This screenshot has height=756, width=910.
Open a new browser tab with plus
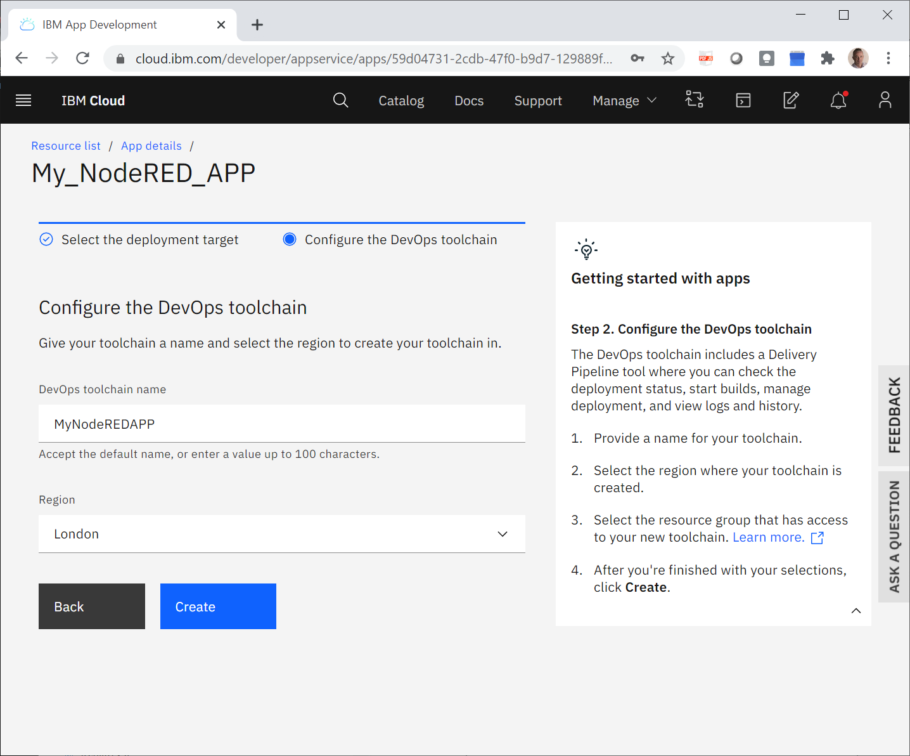click(x=257, y=25)
